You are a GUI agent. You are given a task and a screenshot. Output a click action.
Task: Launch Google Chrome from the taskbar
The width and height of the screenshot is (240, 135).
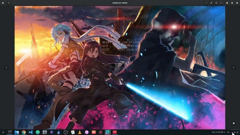[x=24, y=132]
